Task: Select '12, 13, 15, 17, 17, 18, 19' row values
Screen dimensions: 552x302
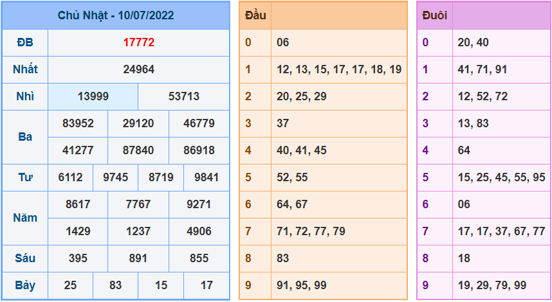Action: tap(339, 69)
